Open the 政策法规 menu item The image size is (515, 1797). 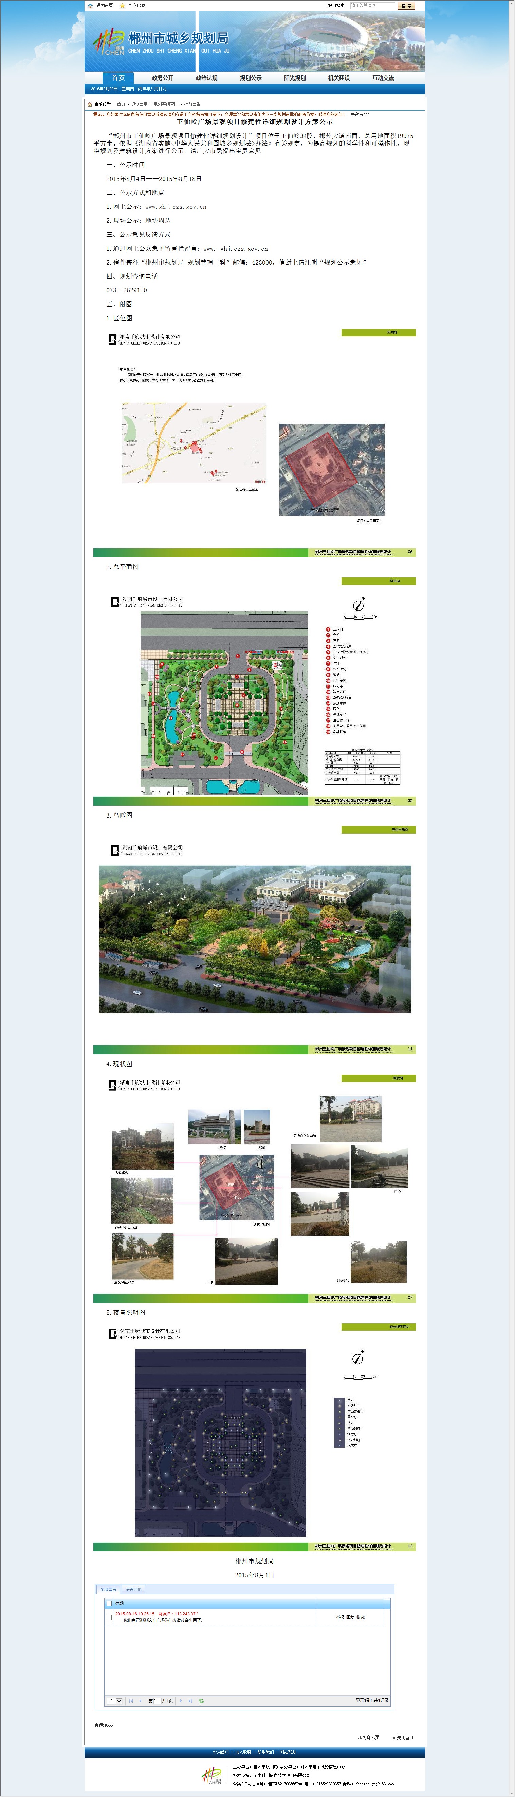point(207,78)
